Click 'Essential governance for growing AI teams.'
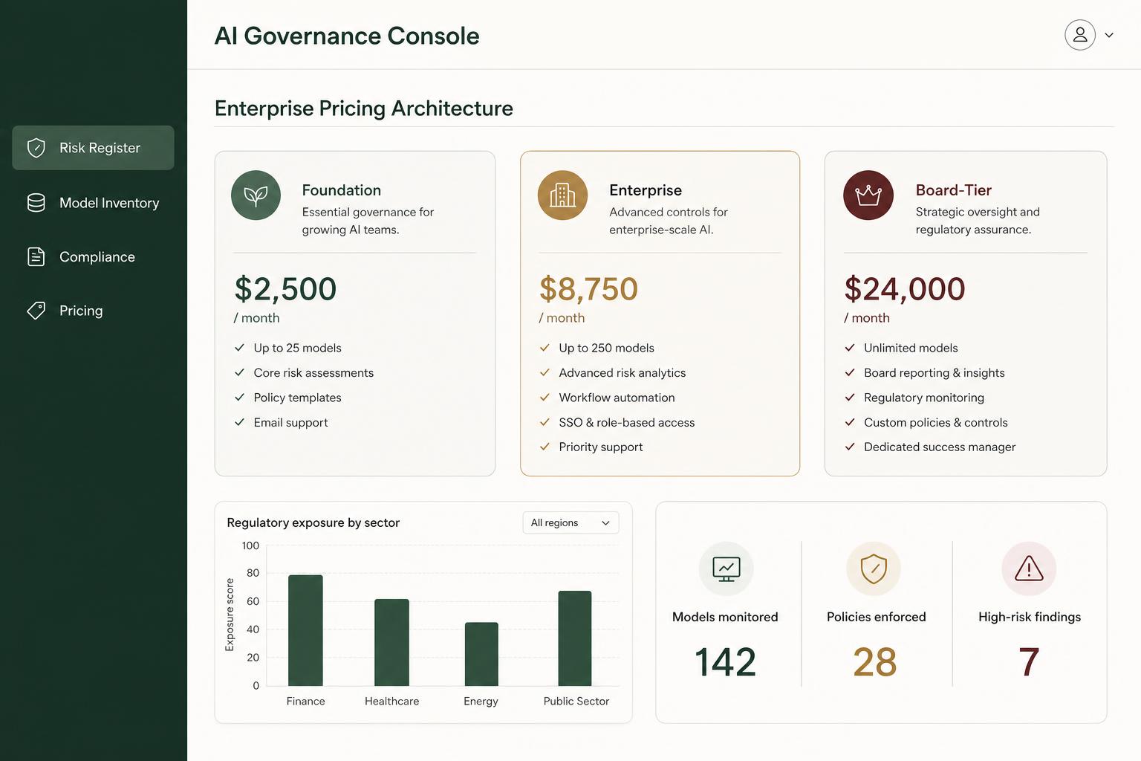Screen dimensions: 1141x761 (x=368, y=221)
